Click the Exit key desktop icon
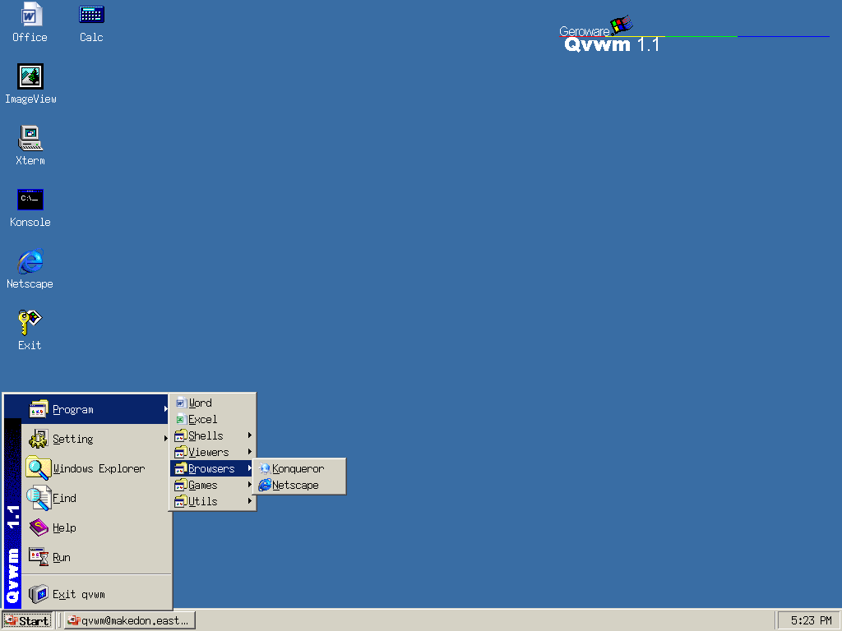This screenshot has width=842, height=631. (30, 331)
